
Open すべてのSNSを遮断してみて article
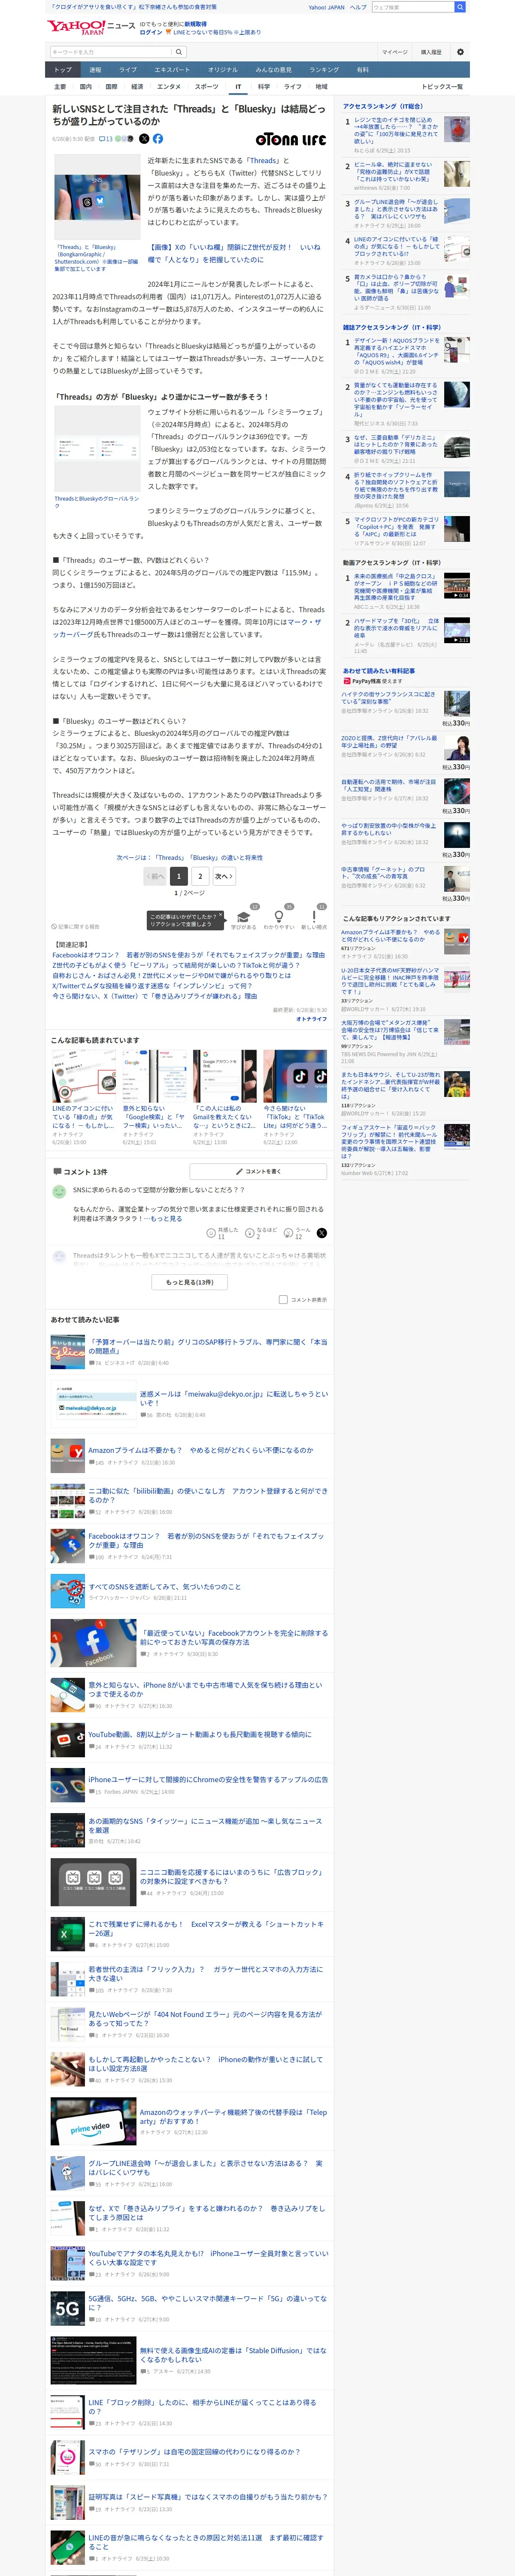(x=164, y=1586)
